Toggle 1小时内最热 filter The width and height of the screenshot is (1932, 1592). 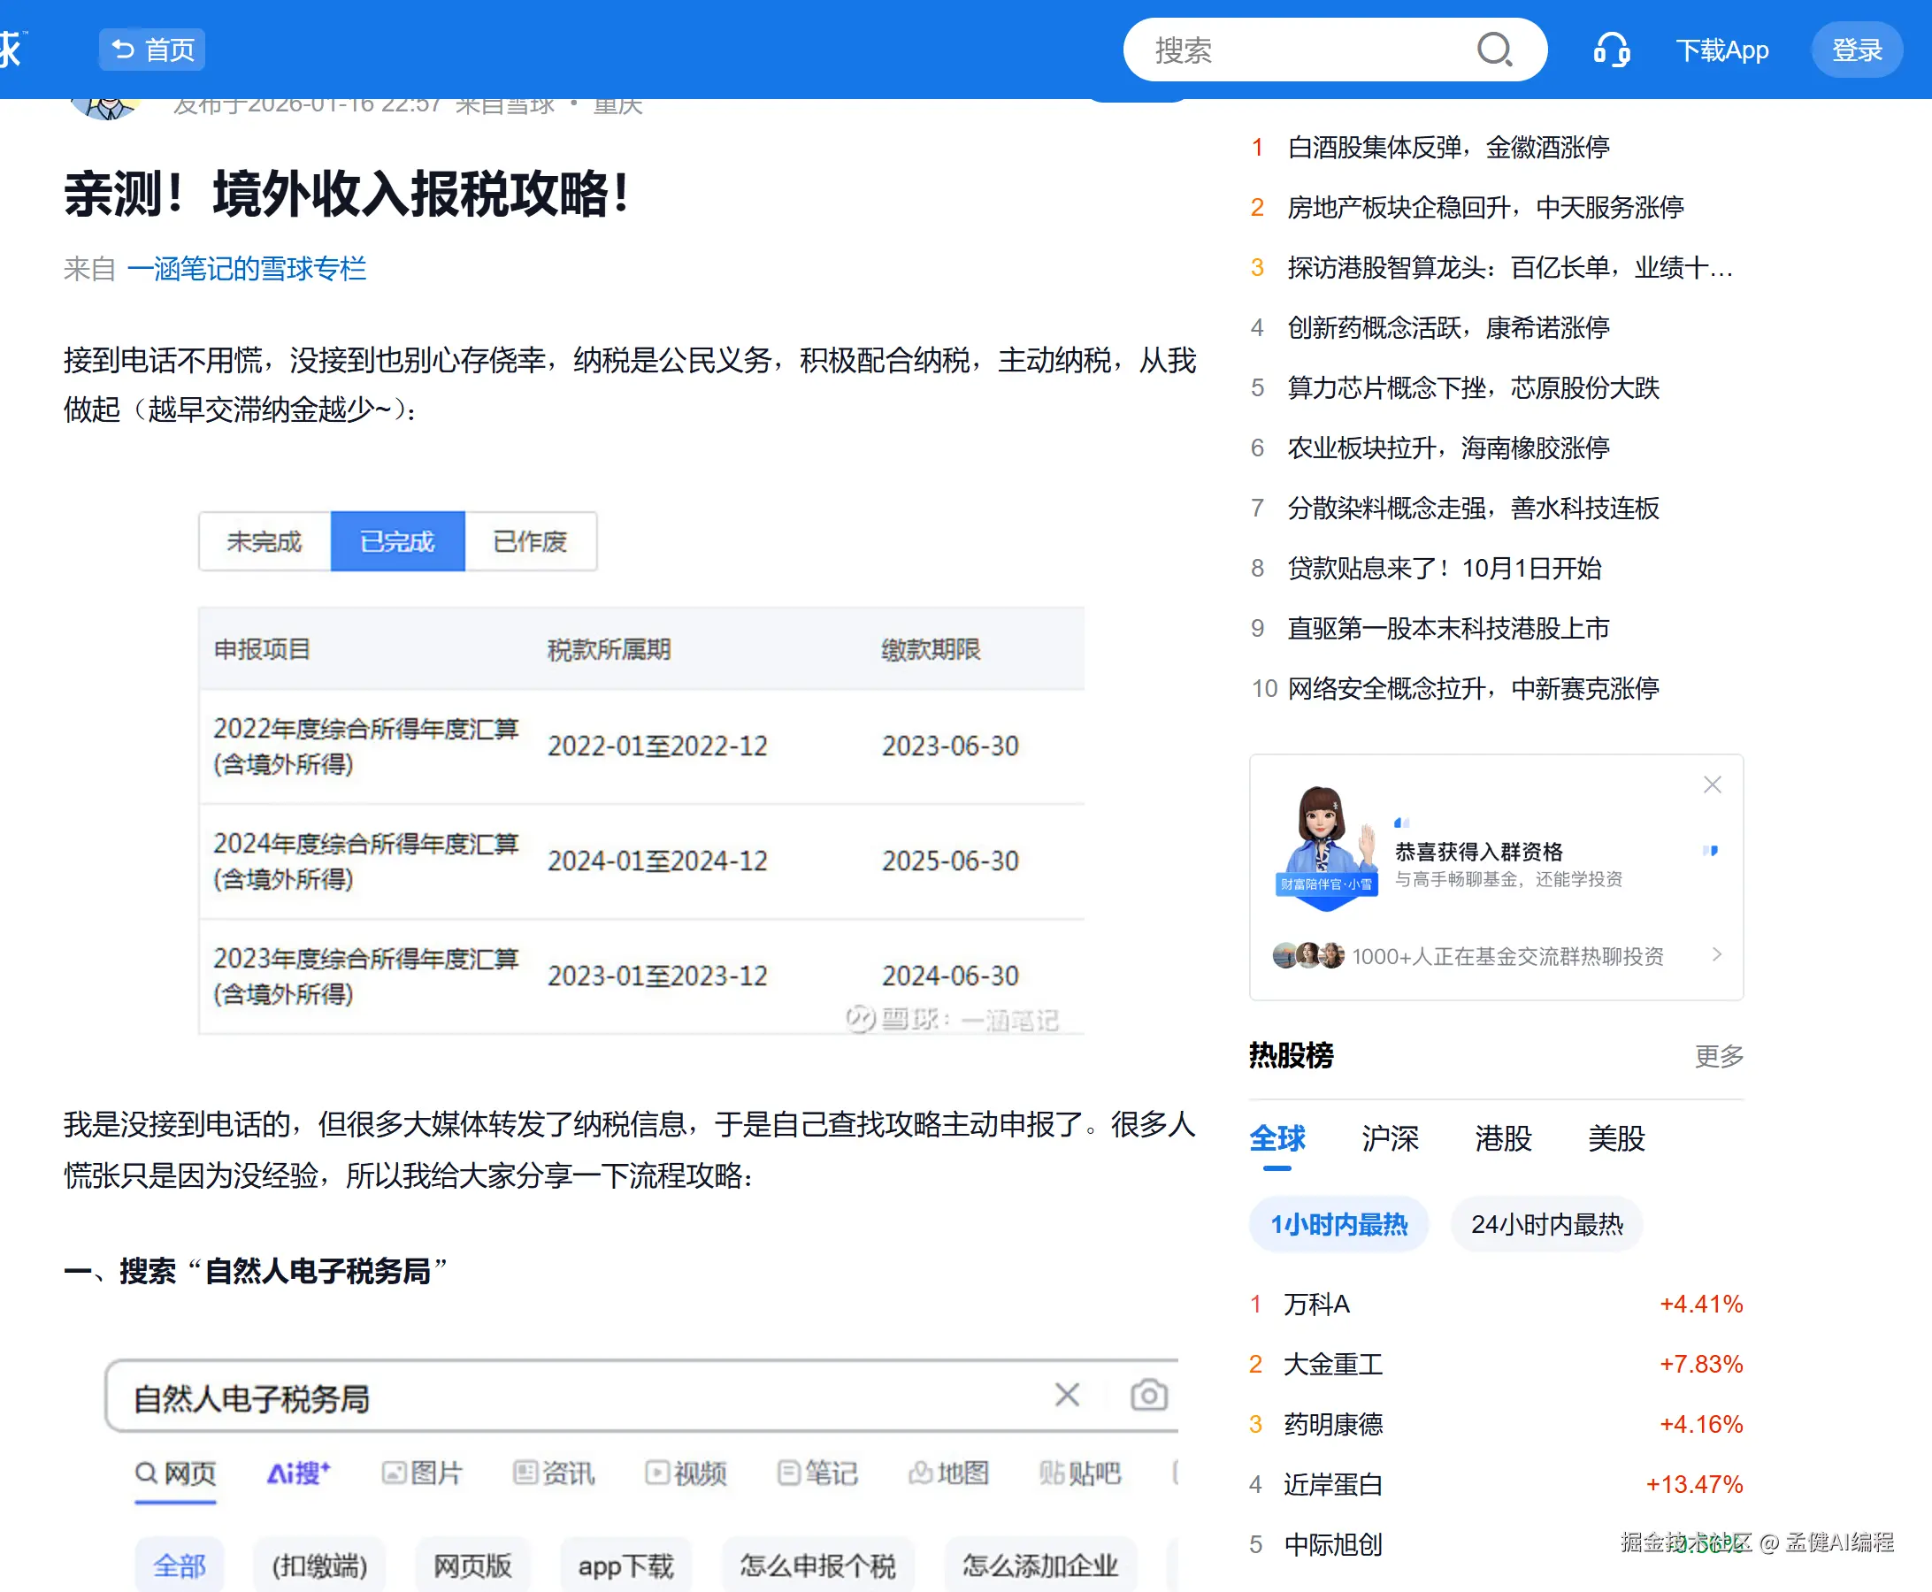[x=1338, y=1223]
